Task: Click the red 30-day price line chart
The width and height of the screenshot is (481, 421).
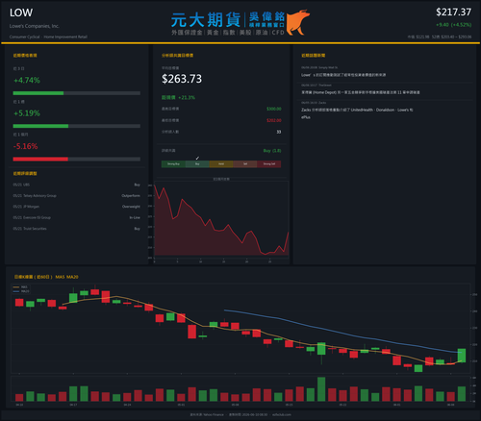Action: coord(221,221)
